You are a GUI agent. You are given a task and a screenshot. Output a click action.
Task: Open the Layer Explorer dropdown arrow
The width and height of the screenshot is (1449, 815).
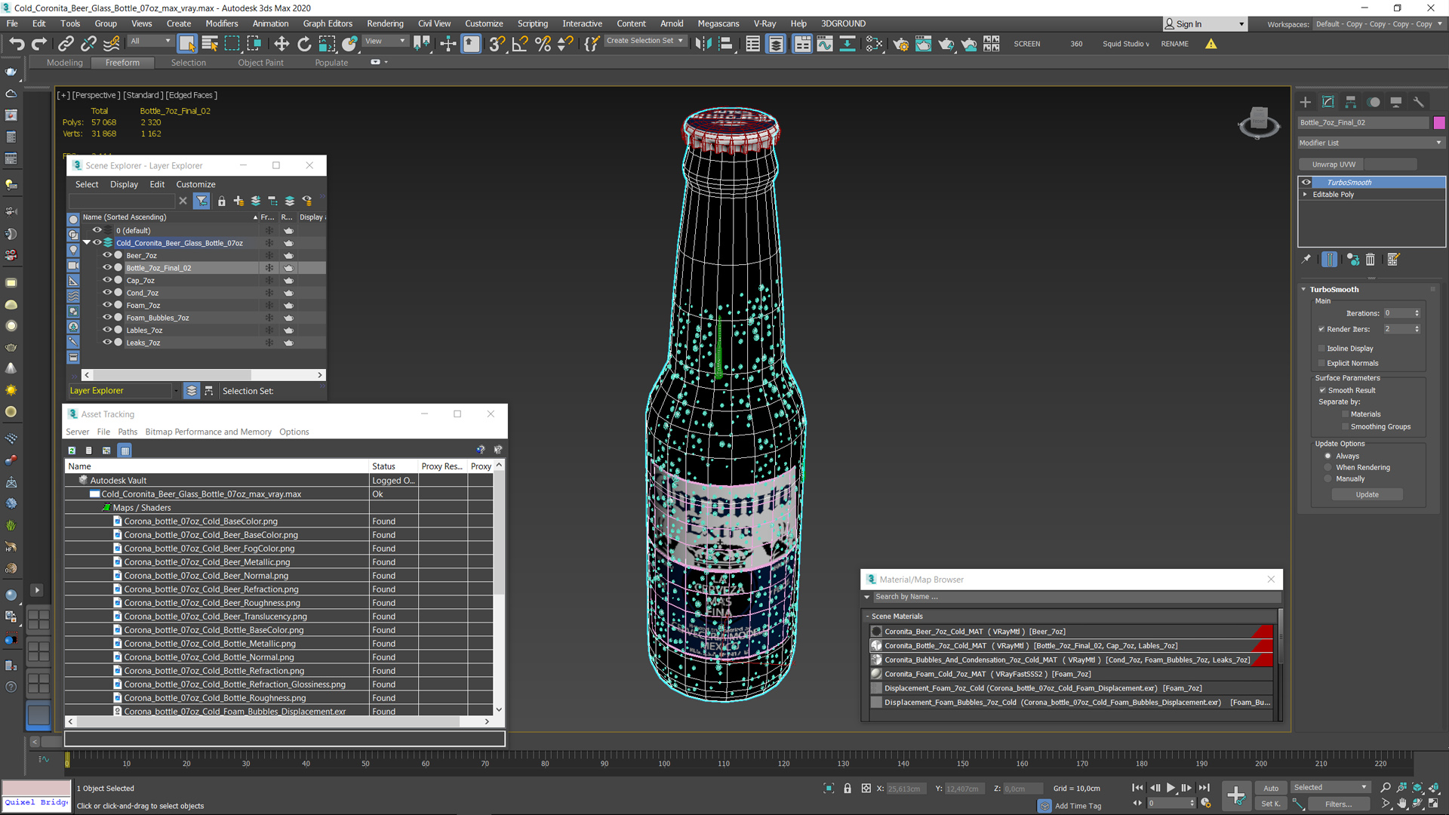(x=176, y=391)
